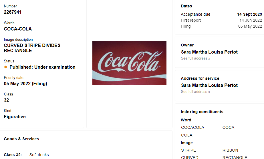The height and width of the screenshot is (159, 264).
Task: Open Owner's See full address link
Action: [195, 58]
